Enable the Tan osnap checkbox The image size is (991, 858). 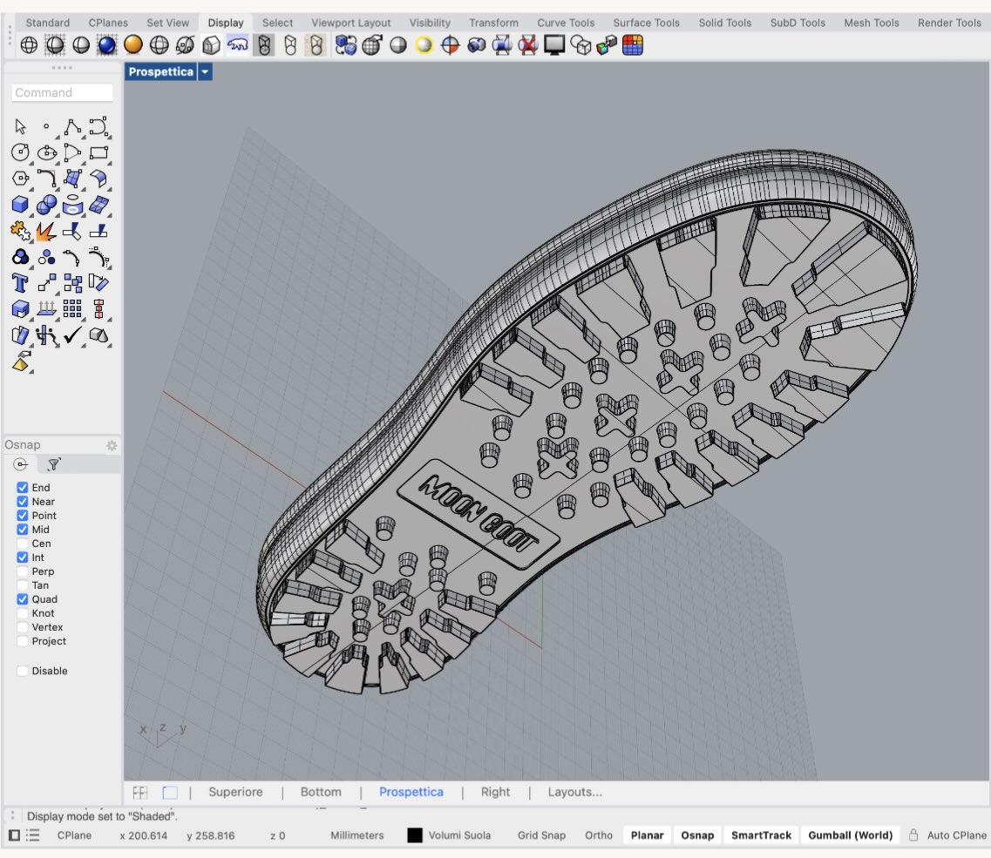(x=22, y=584)
